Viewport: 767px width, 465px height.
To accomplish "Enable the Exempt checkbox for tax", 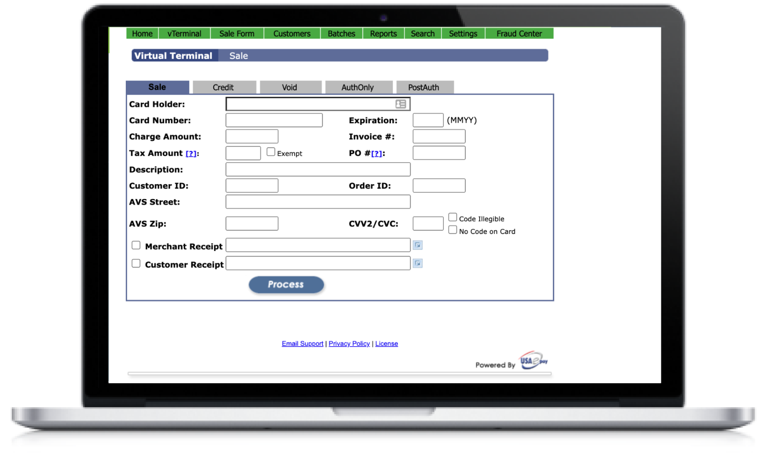I will click(271, 151).
